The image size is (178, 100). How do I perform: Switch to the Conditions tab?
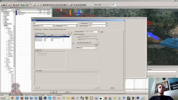click(45, 29)
